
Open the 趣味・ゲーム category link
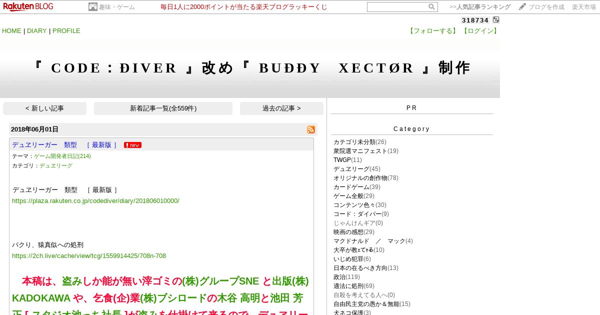[117, 7]
